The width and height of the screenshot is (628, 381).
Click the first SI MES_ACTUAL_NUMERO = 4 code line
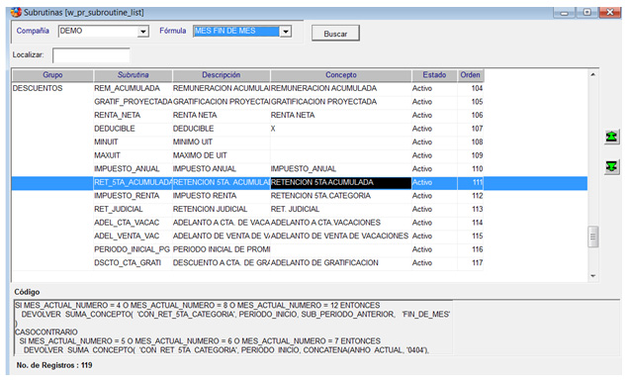click(x=198, y=305)
